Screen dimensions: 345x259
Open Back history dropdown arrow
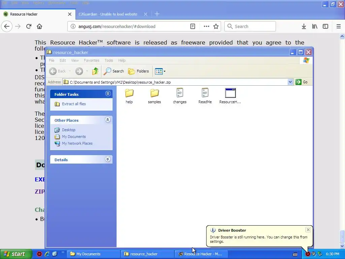coord(70,71)
